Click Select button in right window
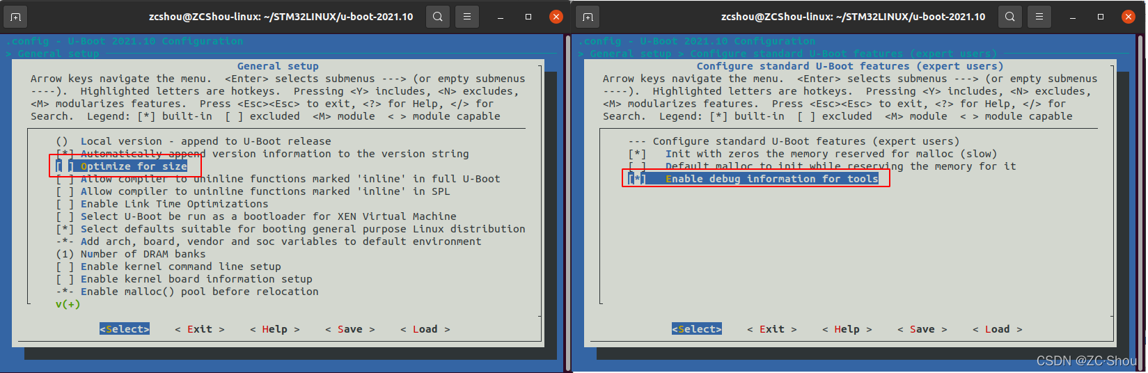The height and width of the screenshot is (373, 1148). (697, 329)
